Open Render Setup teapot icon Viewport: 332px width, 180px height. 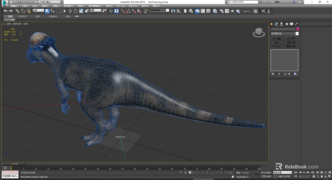(221, 11)
